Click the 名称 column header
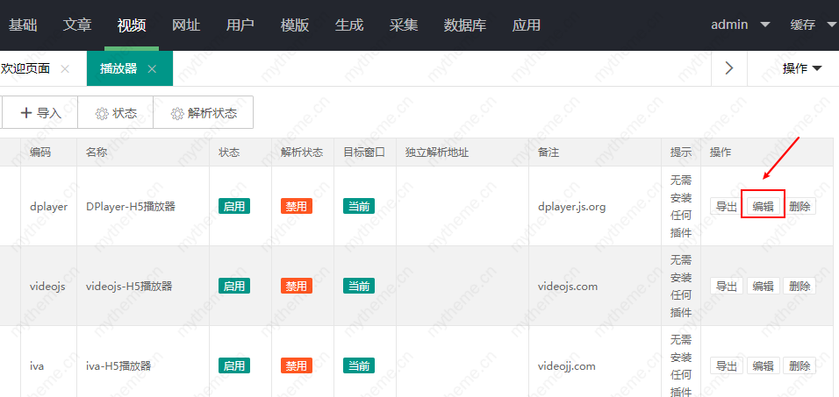Image resolution: width=839 pixels, height=397 pixels. tap(97, 152)
